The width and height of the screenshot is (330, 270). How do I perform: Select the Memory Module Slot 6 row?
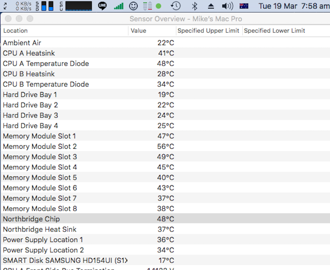[x=165, y=188]
